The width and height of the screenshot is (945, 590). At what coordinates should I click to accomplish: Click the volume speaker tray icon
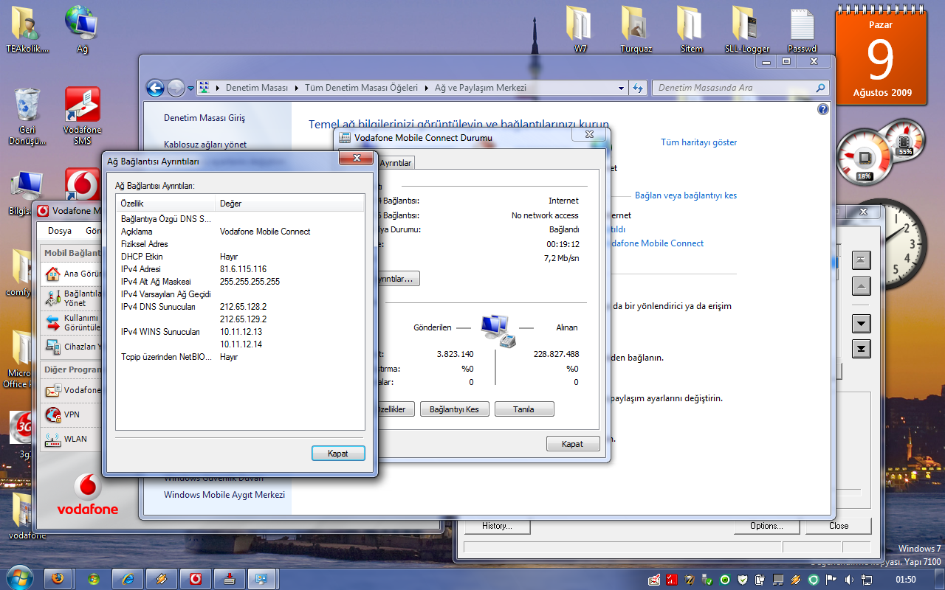(x=849, y=579)
